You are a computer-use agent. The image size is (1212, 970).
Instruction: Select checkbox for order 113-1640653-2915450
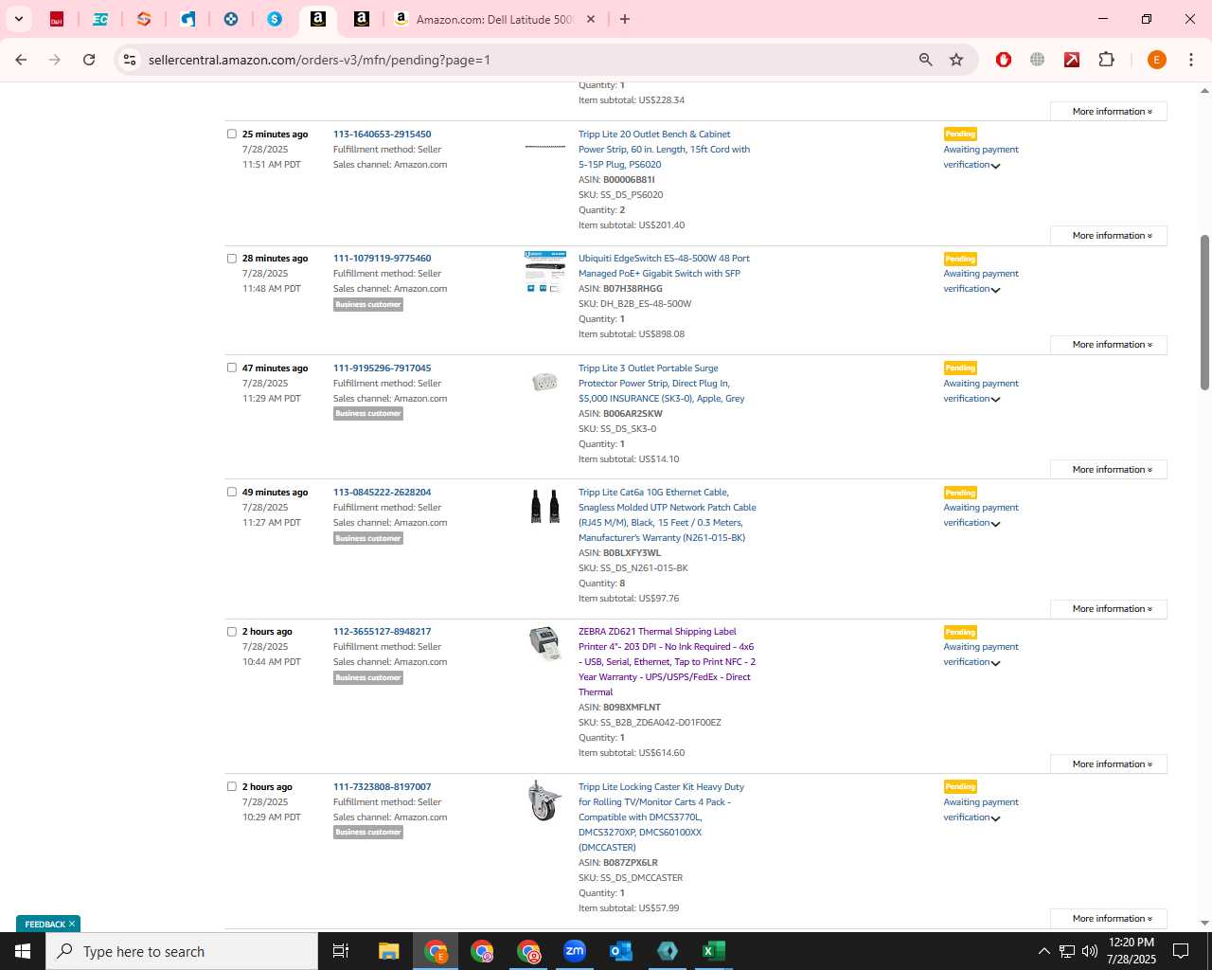(x=232, y=134)
